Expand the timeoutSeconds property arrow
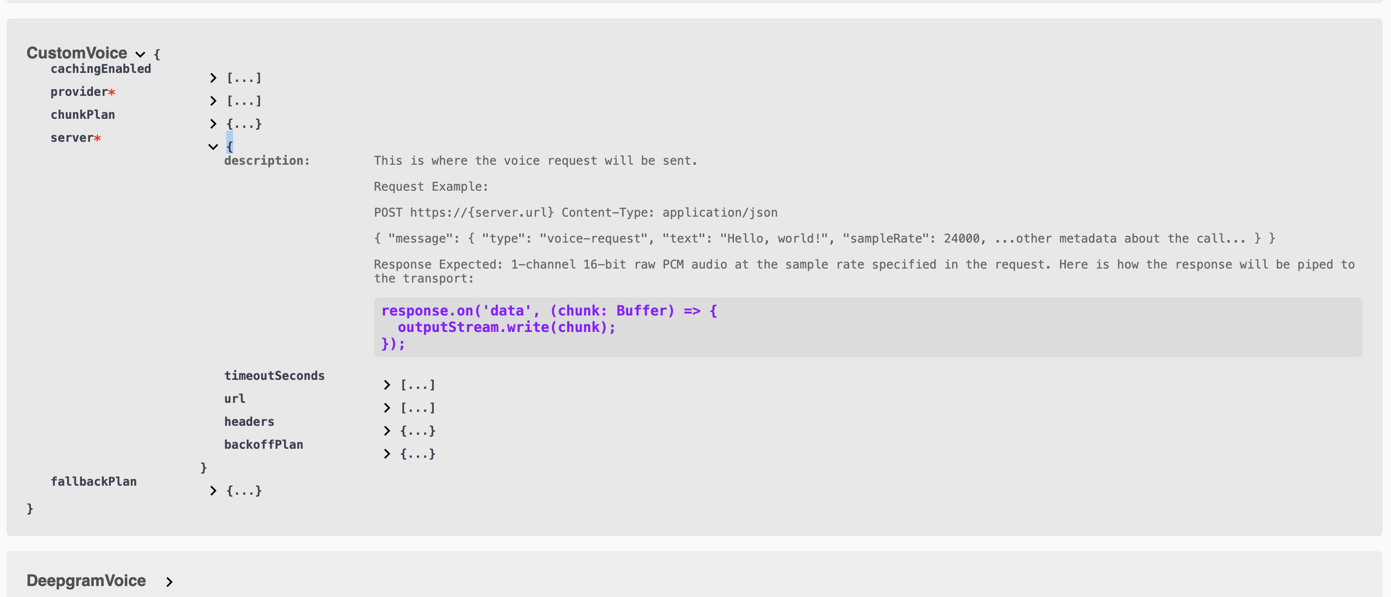 coord(386,385)
